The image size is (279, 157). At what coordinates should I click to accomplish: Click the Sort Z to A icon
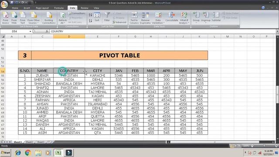pyautogui.click(x=90, y=20)
